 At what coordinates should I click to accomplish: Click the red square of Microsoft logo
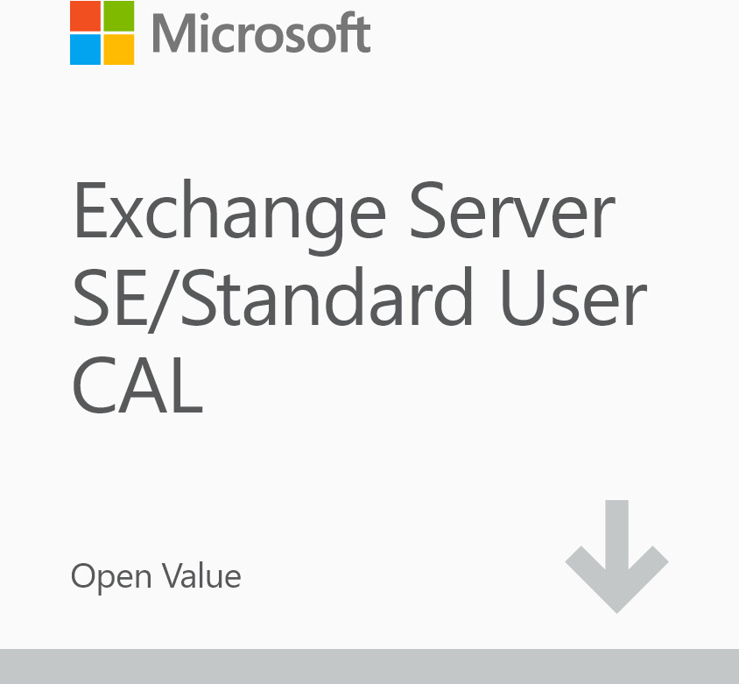pos(85,16)
